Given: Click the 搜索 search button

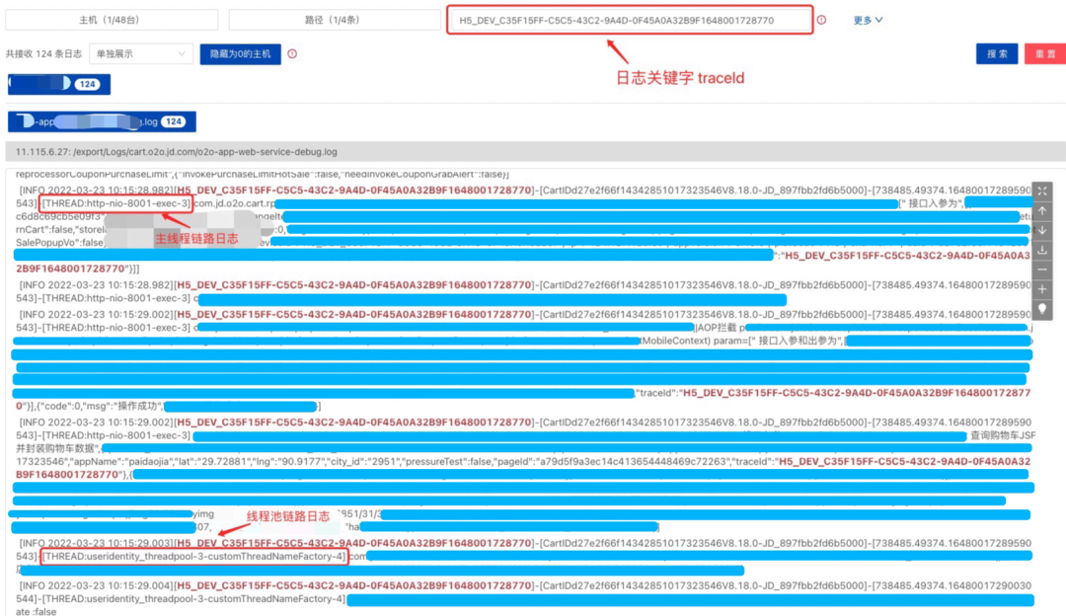Looking at the screenshot, I should (997, 53).
